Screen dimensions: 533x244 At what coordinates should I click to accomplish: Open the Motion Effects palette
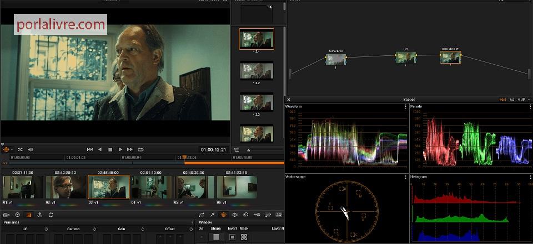[51, 215]
